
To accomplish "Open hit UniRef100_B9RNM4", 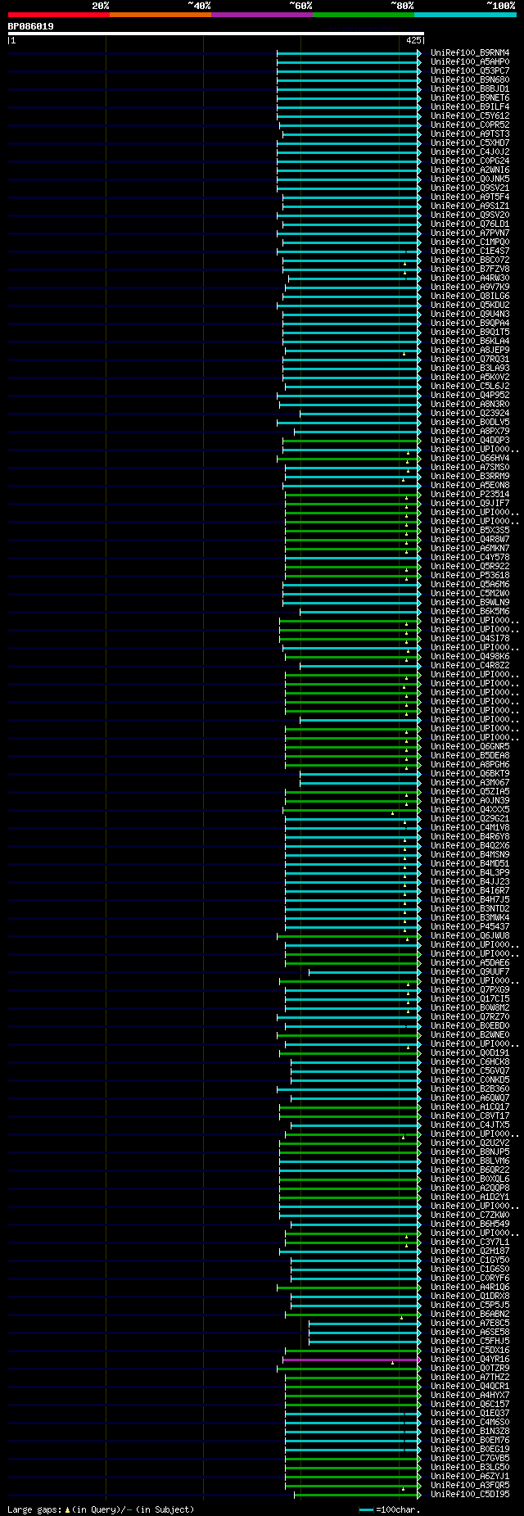I will coord(470,52).
